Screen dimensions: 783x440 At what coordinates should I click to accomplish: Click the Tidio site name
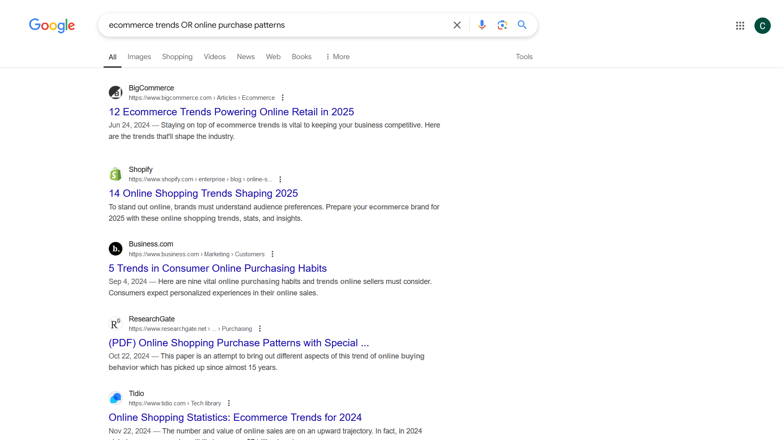click(x=137, y=394)
